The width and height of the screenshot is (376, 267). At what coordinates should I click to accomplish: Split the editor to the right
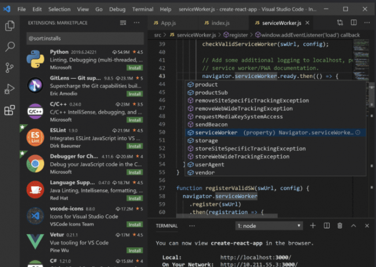(353, 23)
